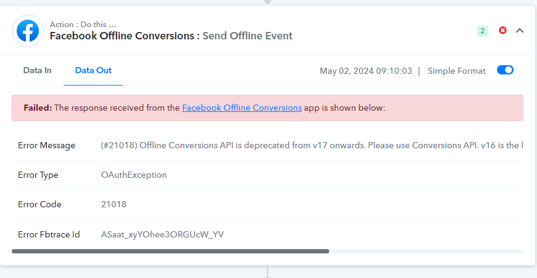Click the red error status icon

click(x=502, y=30)
